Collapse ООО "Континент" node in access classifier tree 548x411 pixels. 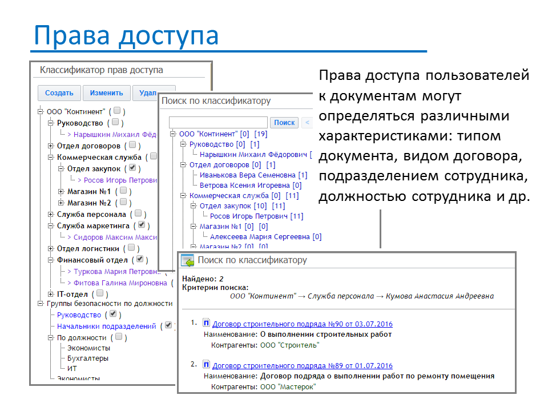coord(41,112)
